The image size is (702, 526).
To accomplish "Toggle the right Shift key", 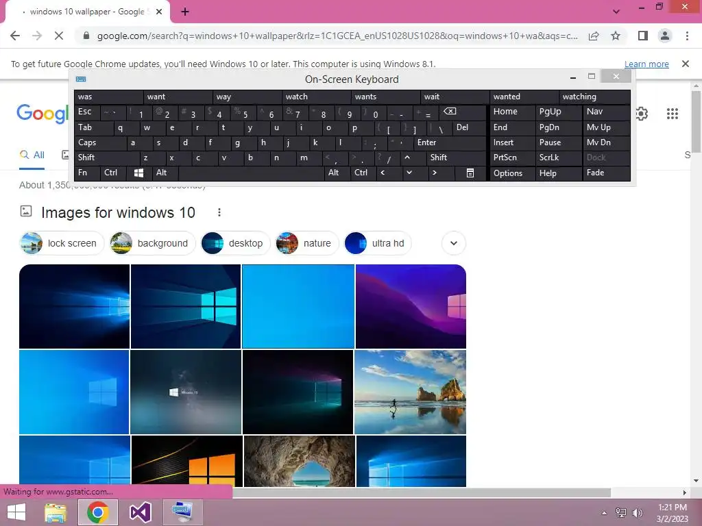I will (x=456, y=158).
